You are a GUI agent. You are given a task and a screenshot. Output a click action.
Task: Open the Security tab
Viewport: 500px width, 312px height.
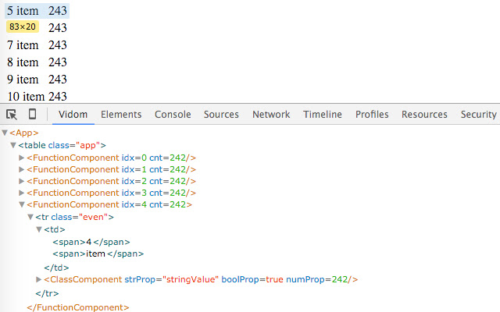[x=479, y=115]
